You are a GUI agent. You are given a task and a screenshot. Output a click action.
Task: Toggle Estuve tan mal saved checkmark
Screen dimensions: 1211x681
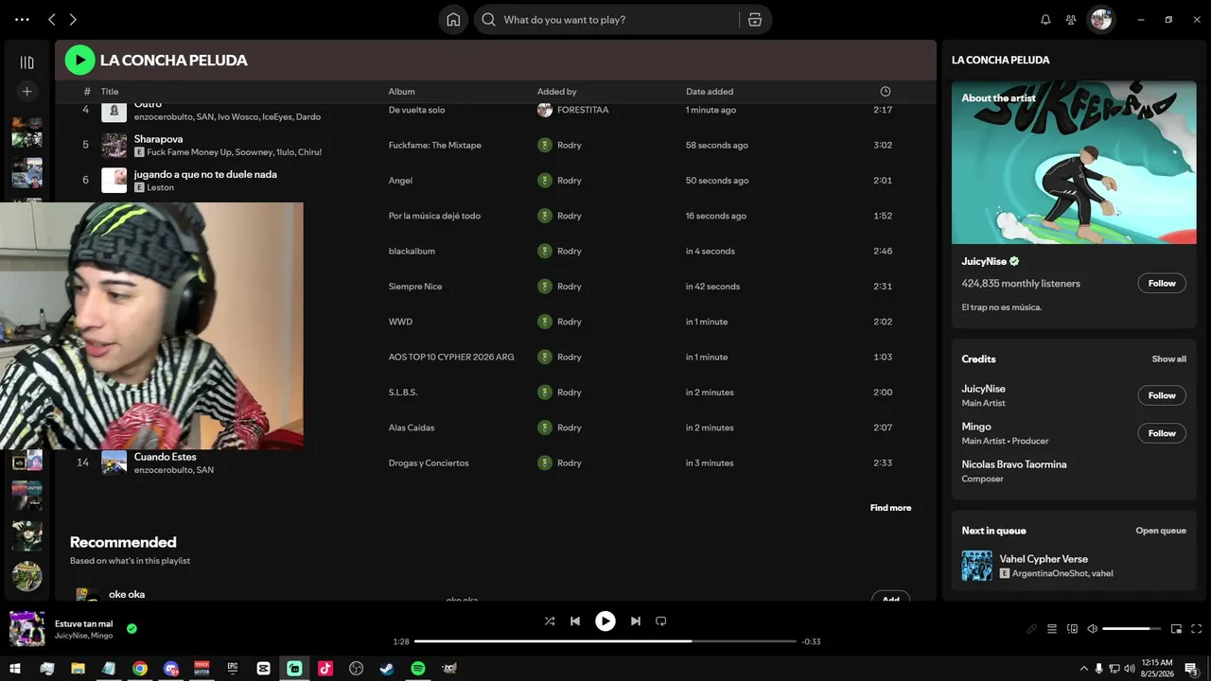pyautogui.click(x=132, y=629)
